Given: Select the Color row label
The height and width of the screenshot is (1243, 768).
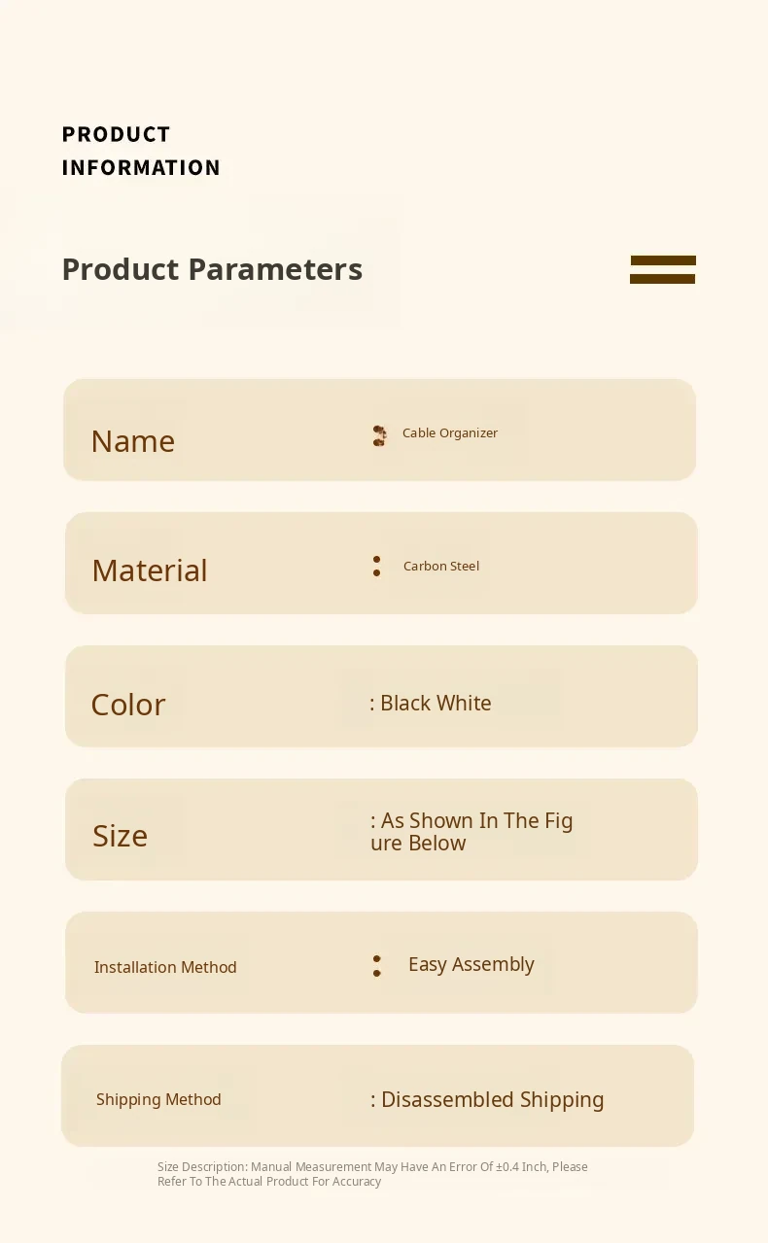Looking at the screenshot, I should click(x=128, y=705).
